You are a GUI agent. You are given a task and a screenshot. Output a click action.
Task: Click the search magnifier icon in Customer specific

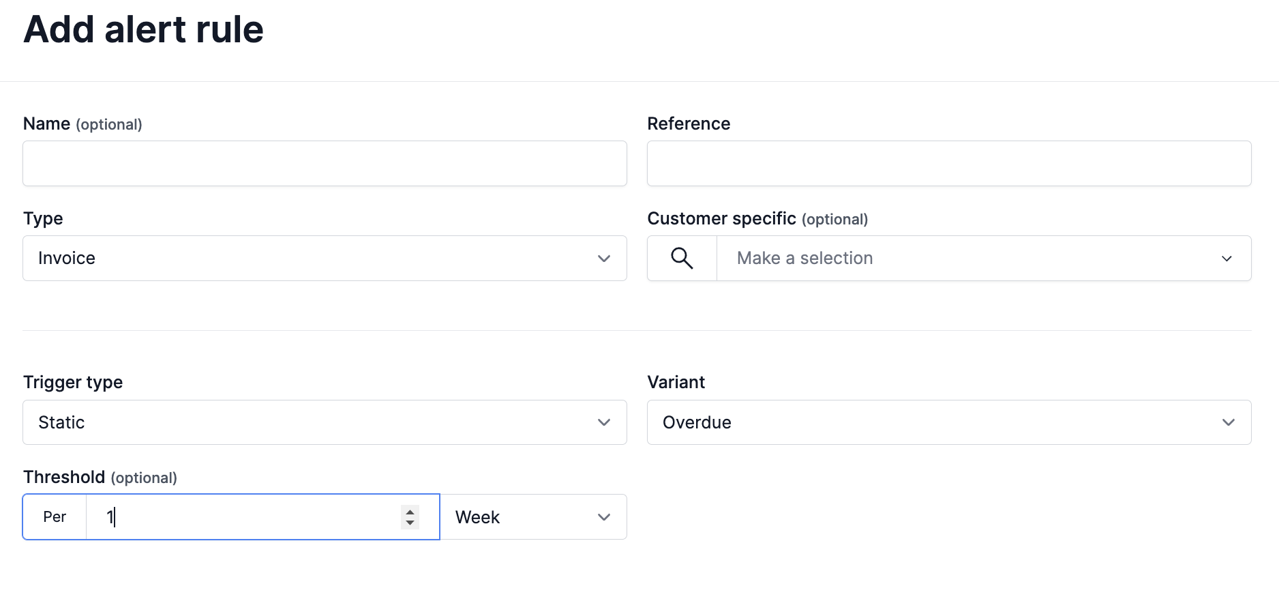click(x=682, y=259)
